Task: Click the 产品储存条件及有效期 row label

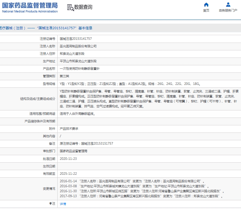Action: point(40,121)
